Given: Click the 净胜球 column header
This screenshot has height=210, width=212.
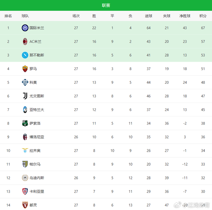Looking at the screenshot, I should click(185, 16).
